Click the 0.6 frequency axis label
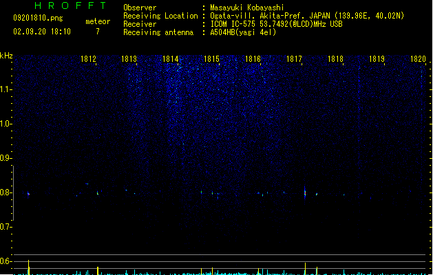This screenshot has width=433, height=275. tap(6, 261)
